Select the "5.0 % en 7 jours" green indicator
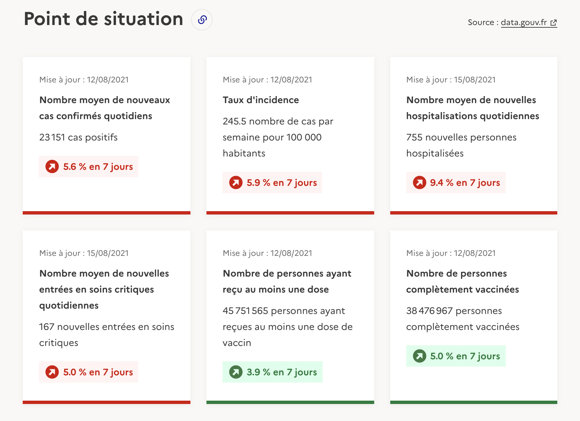Screen dimensions: 580x421 (x=456, y=356)
